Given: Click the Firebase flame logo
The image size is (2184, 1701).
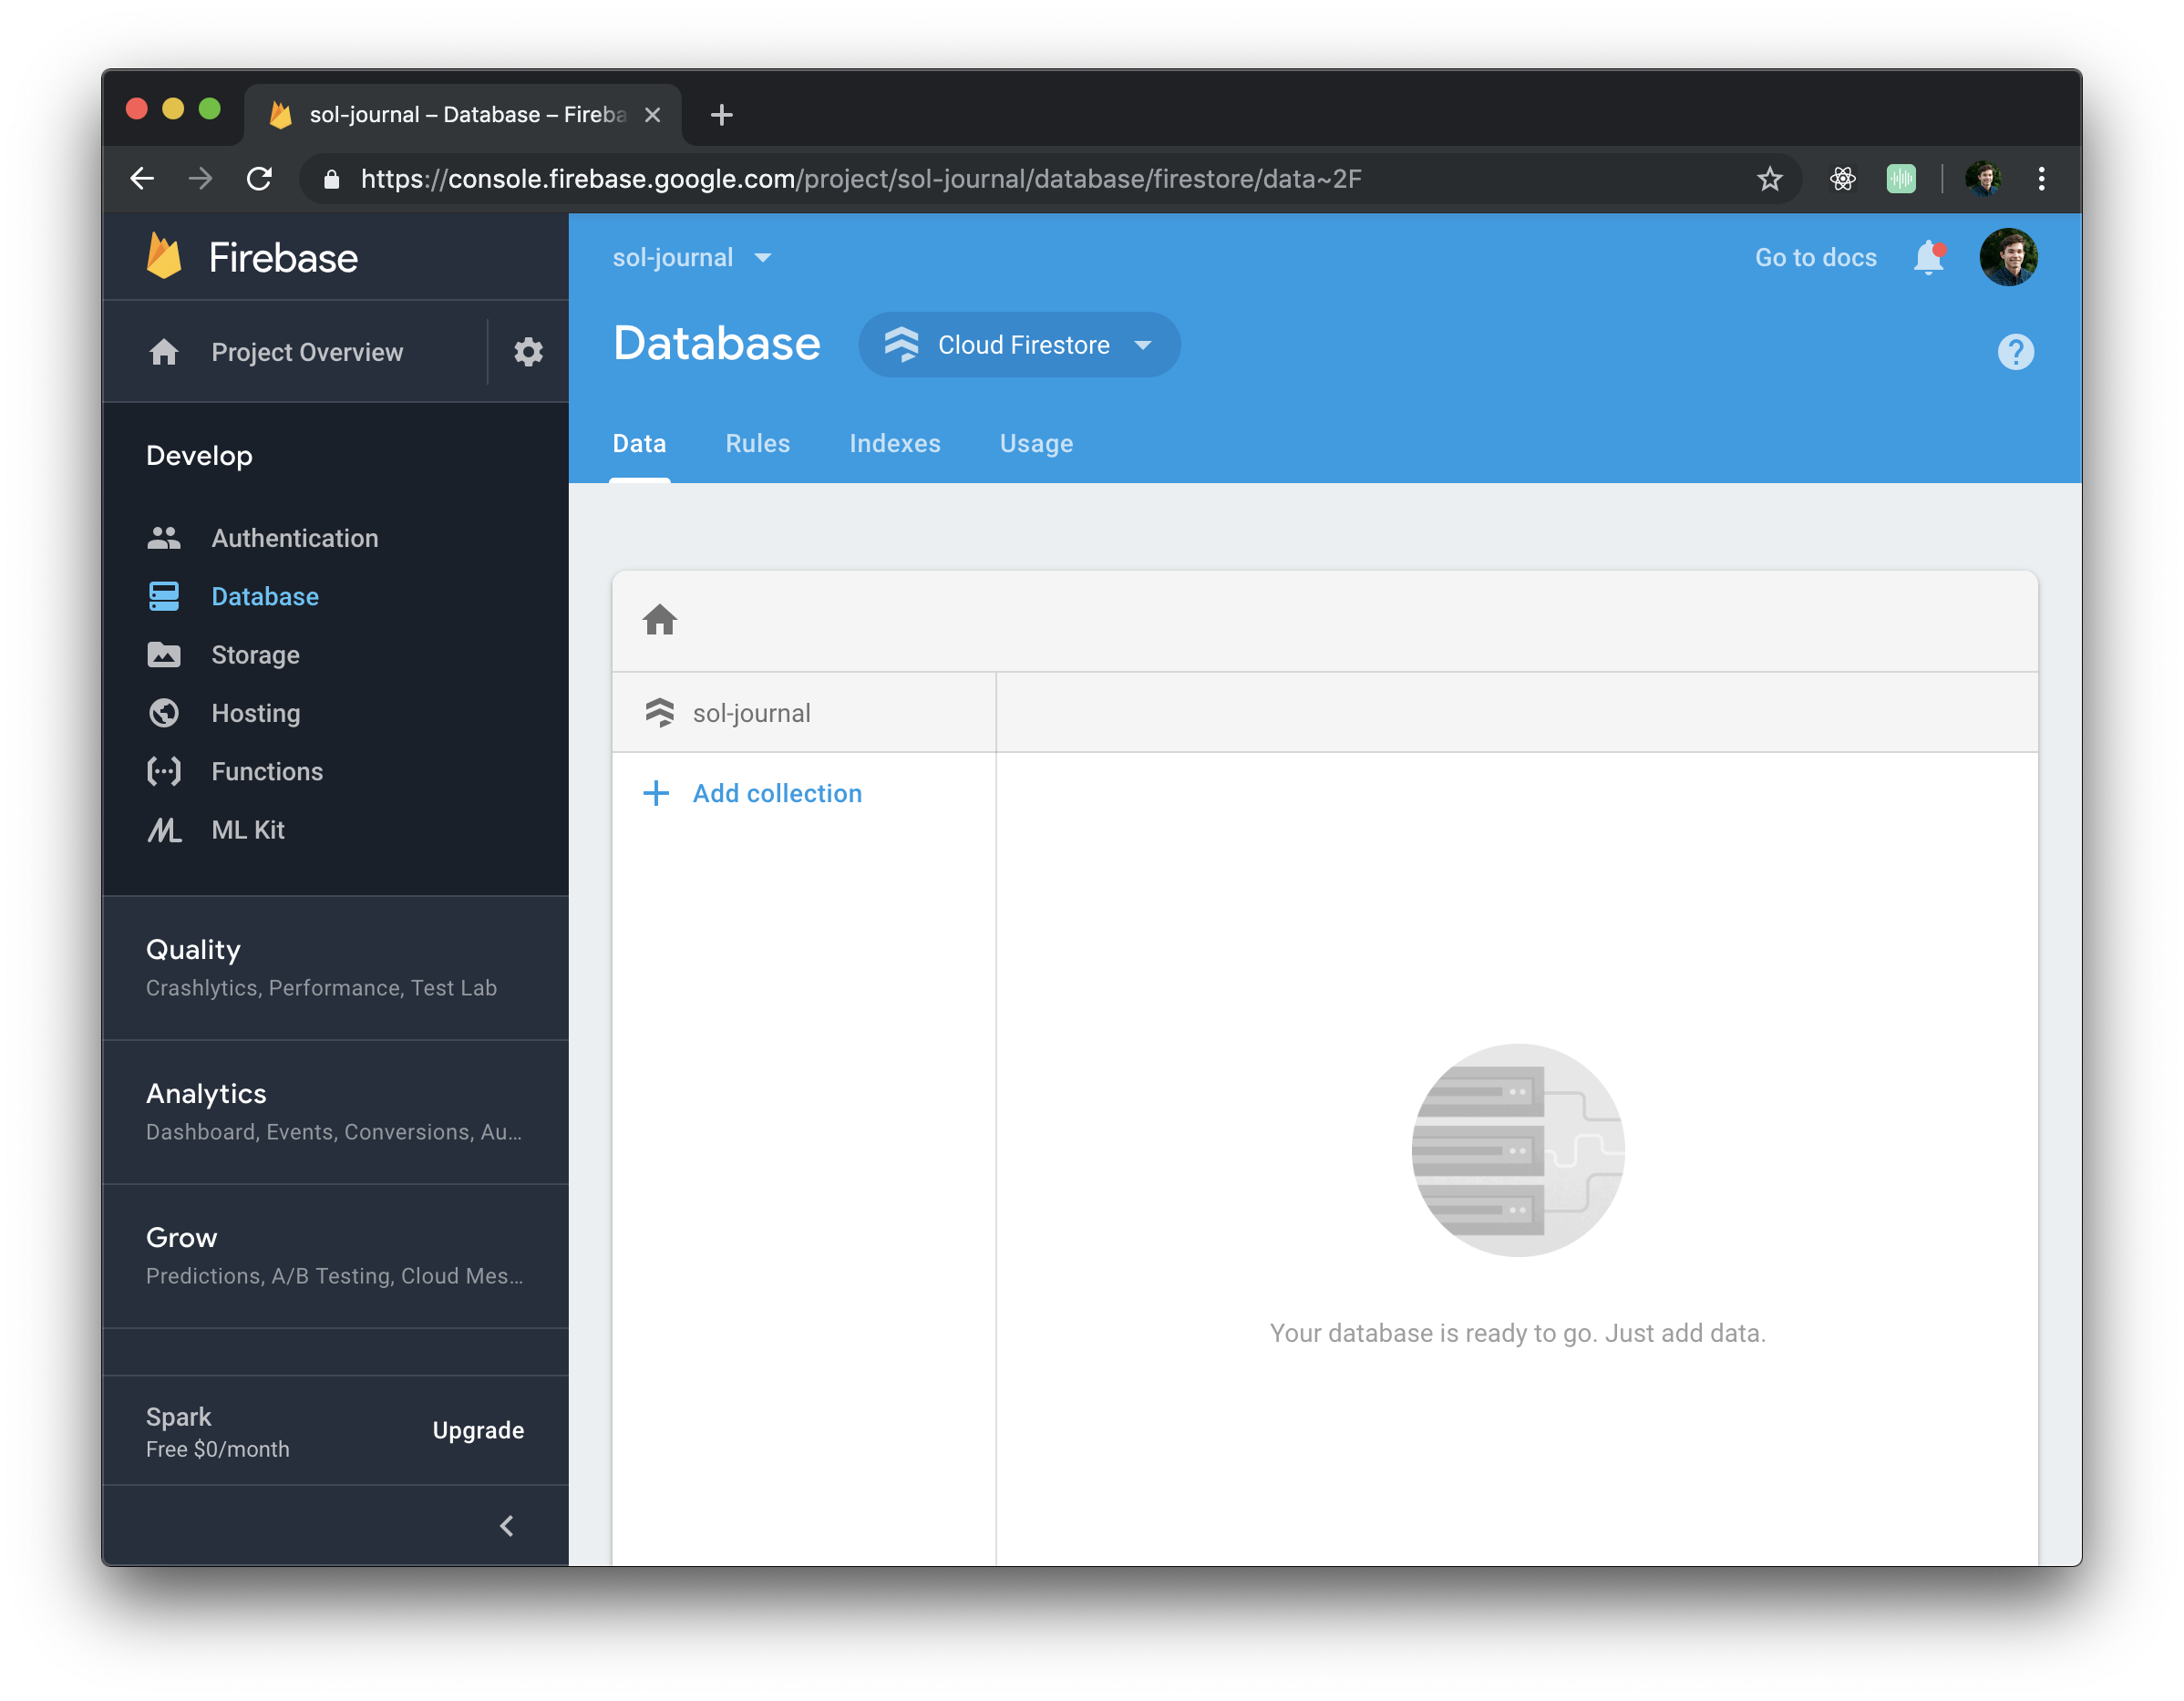Looking at the screenshot, I should [x=165, y=257].
